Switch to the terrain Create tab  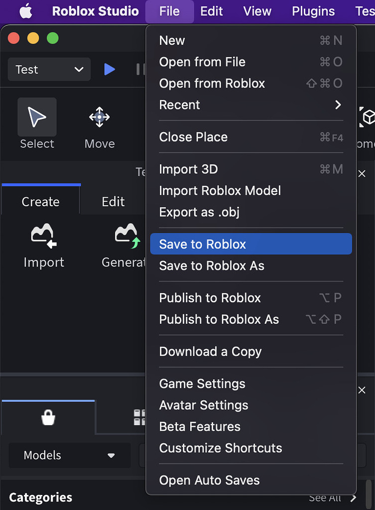40,202
